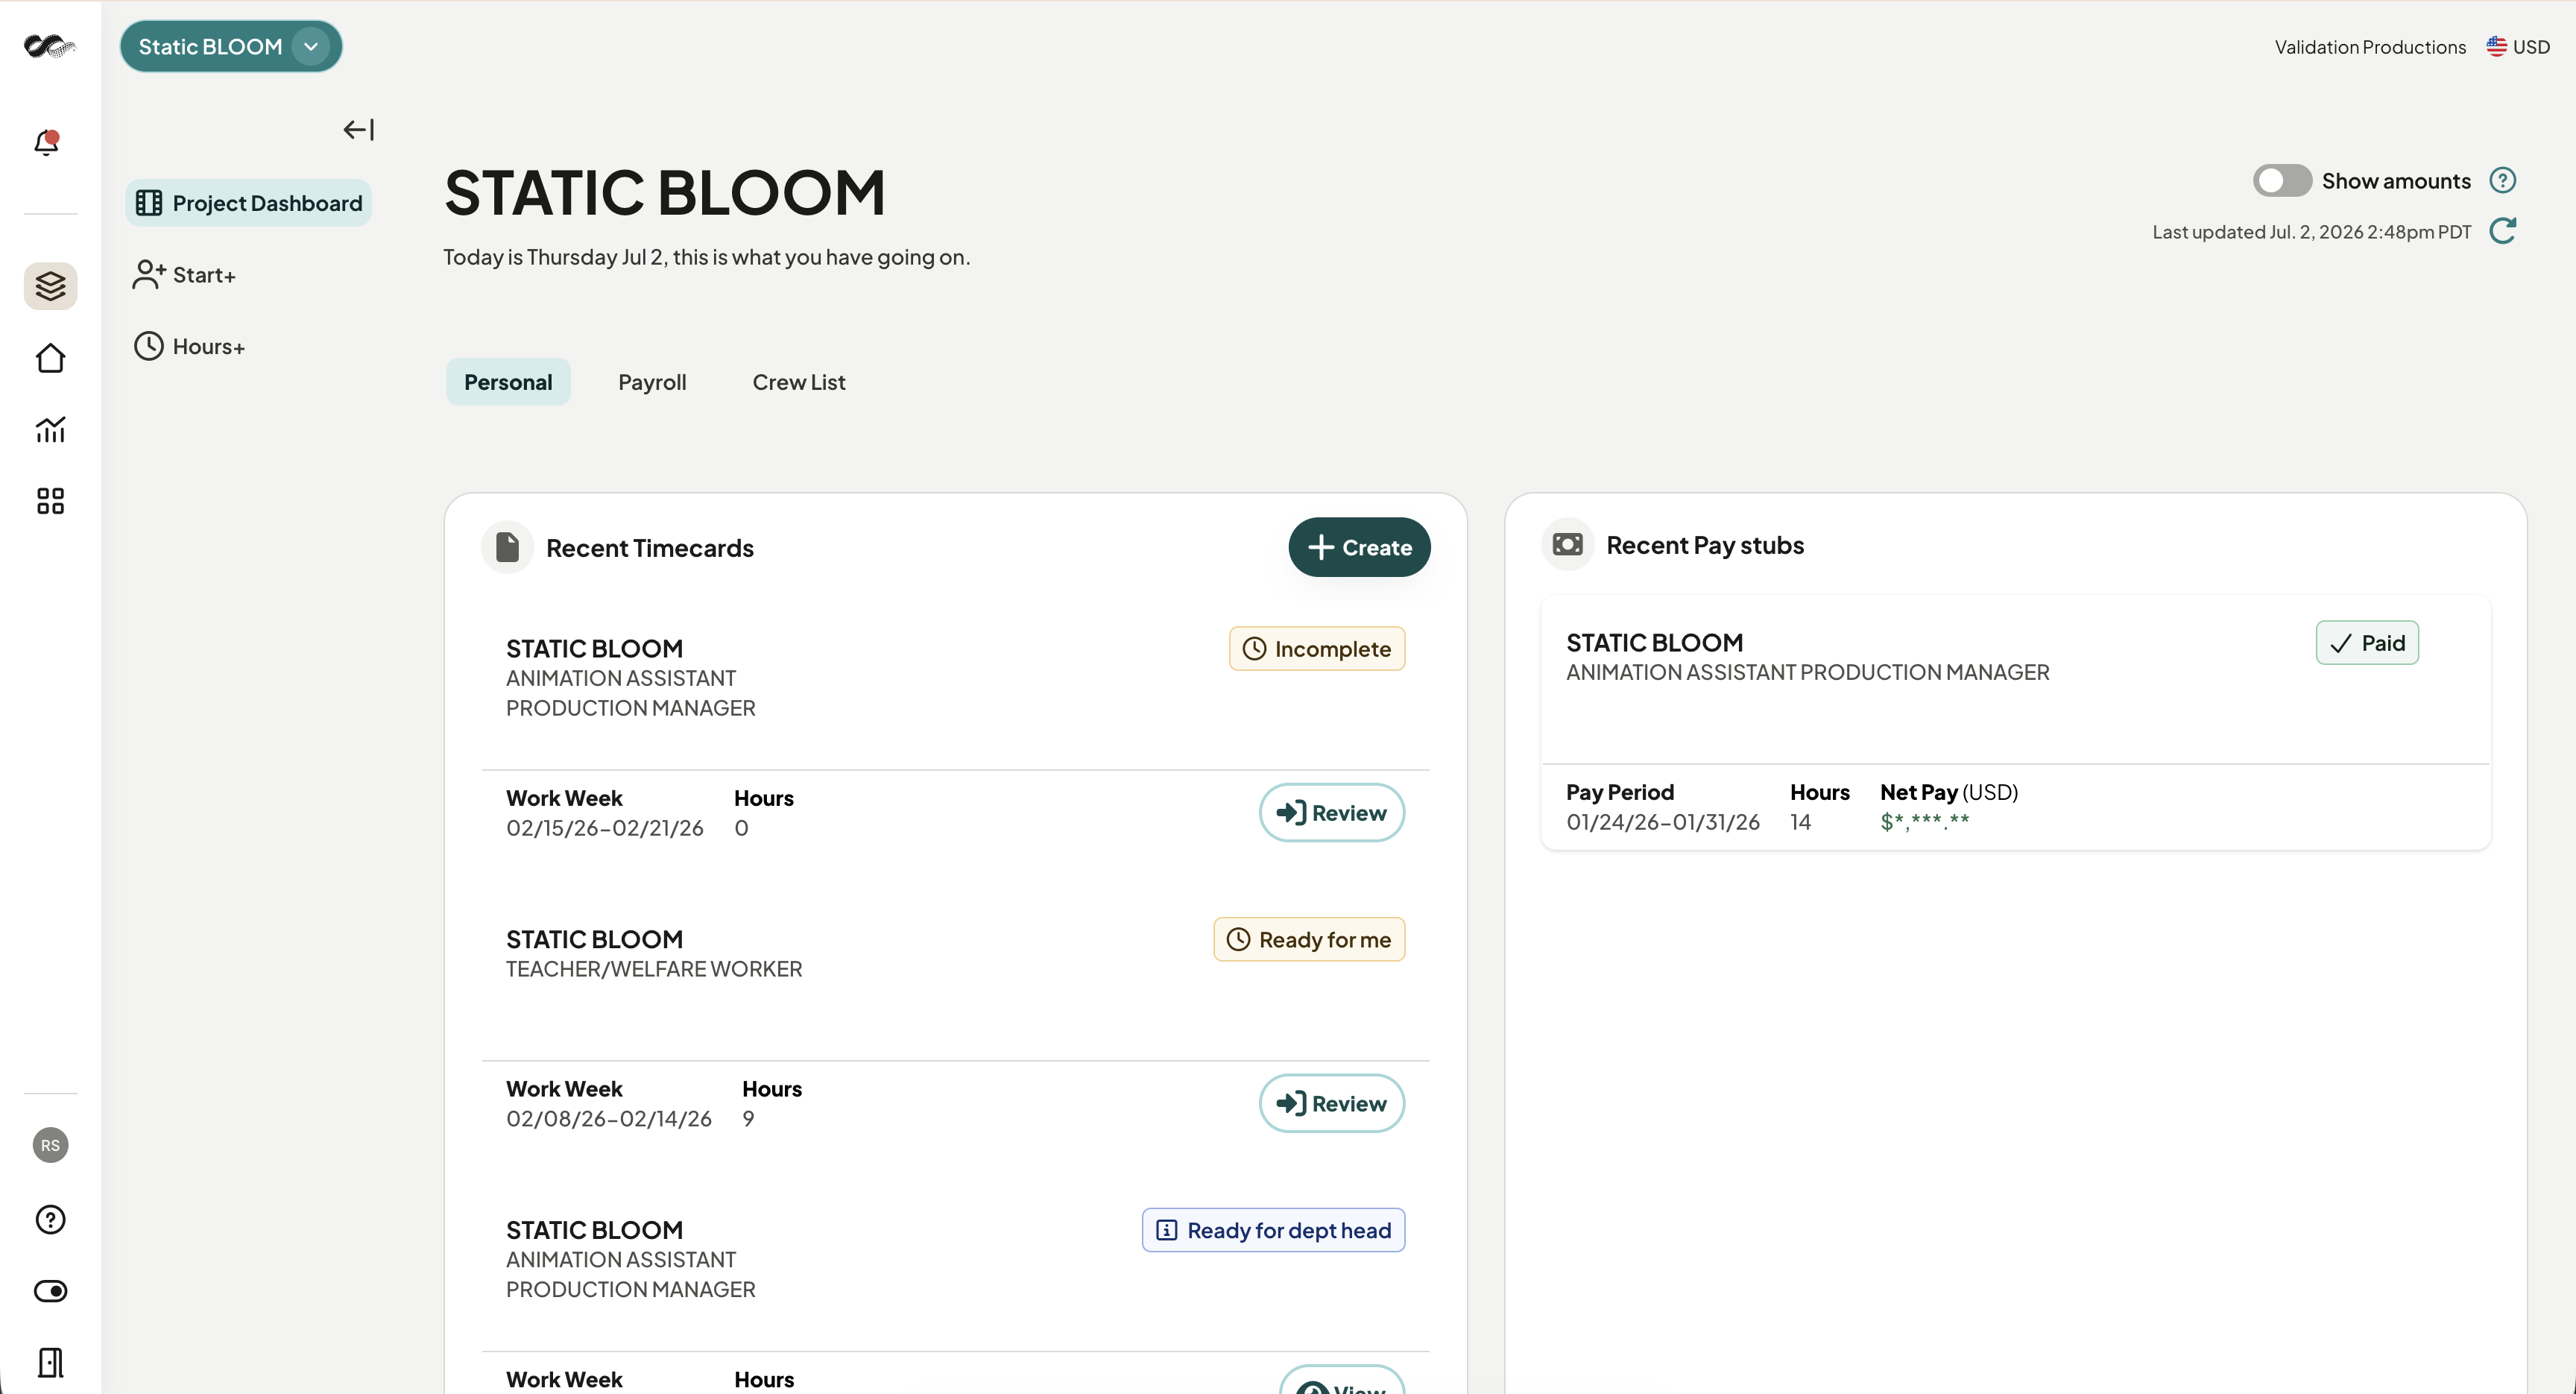The height and width of the screenshot is (1394, 2576).
Task: Open Project Dashboard in the navigation
Action: pos(249,203)
